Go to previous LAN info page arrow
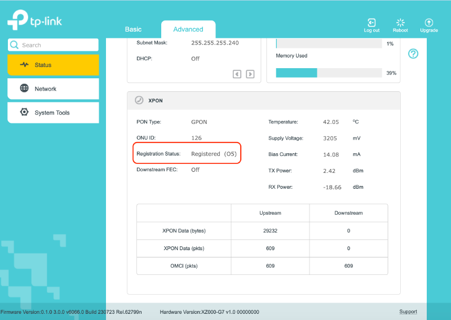The image size is (451, 320). [x=237, y=74]
